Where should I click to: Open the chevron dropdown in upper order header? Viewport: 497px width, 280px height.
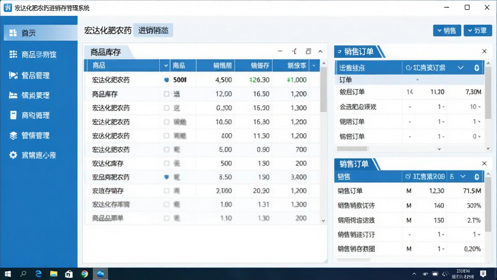(461, 68)
